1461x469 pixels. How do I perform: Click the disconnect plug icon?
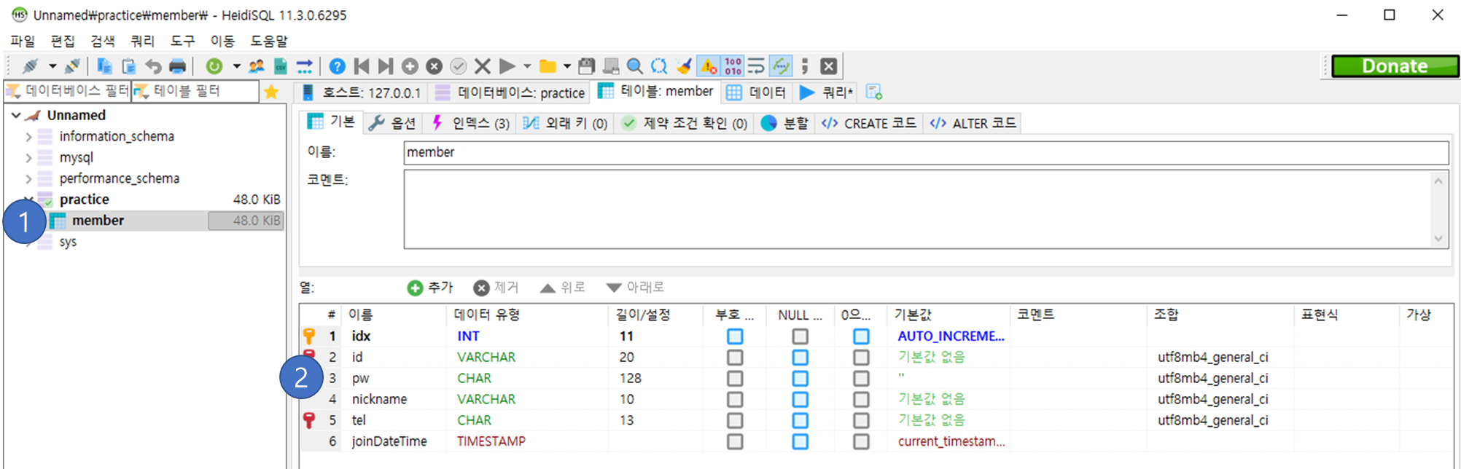[x=72, y=66]
